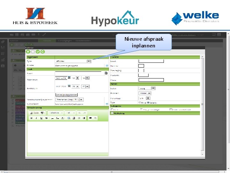230x173 pixels.
Task: Open the font color (A) picker
Action: tap(63, 118)
